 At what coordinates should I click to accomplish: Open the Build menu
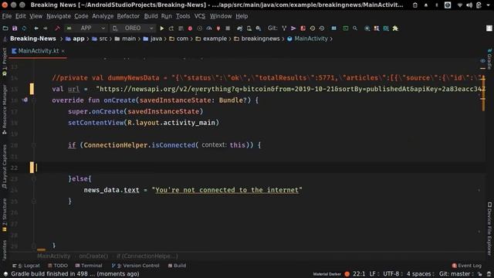click(x=151, y=16)
